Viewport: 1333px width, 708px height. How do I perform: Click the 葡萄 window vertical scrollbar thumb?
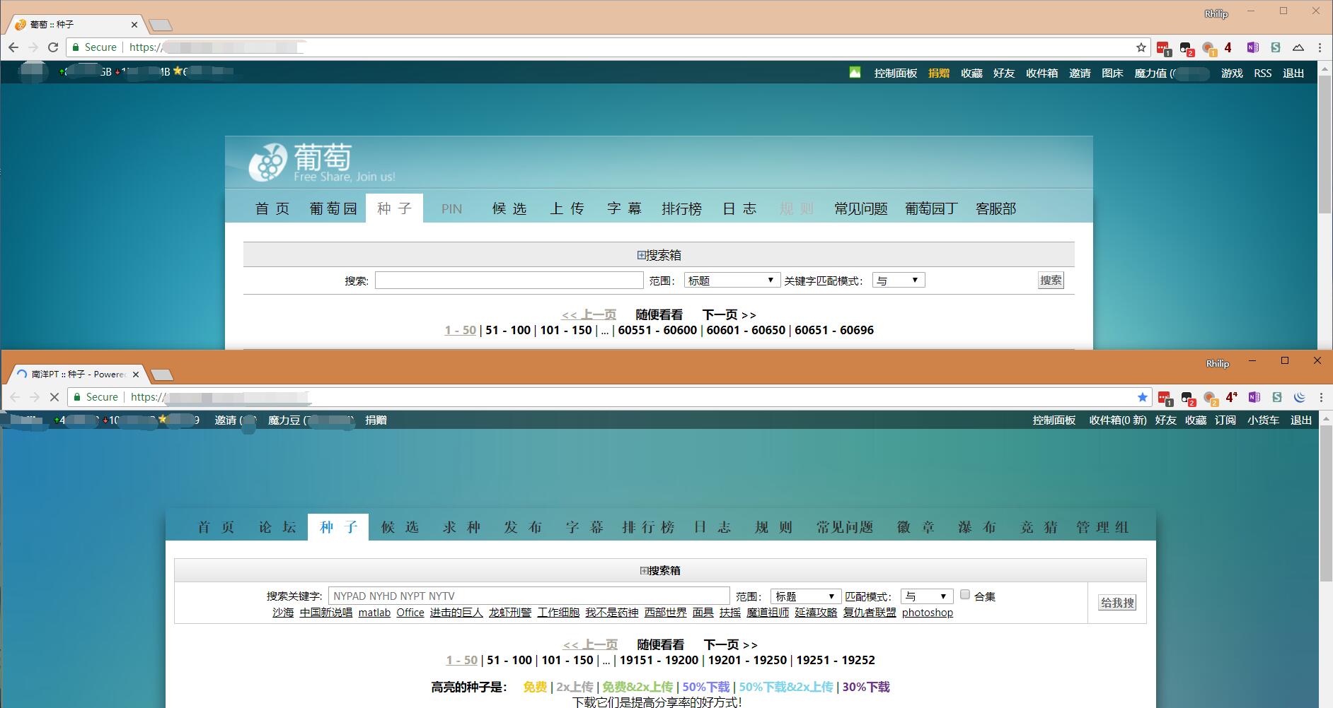(x=1325, y=143)
